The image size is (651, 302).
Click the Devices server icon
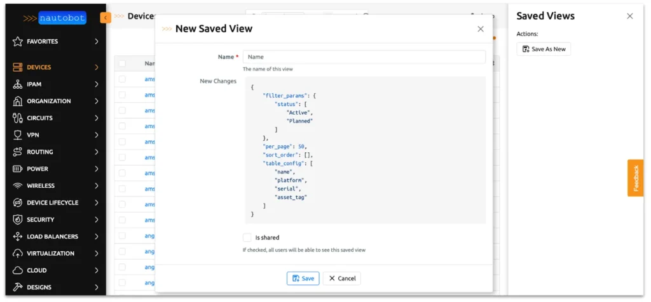point(17,67)
